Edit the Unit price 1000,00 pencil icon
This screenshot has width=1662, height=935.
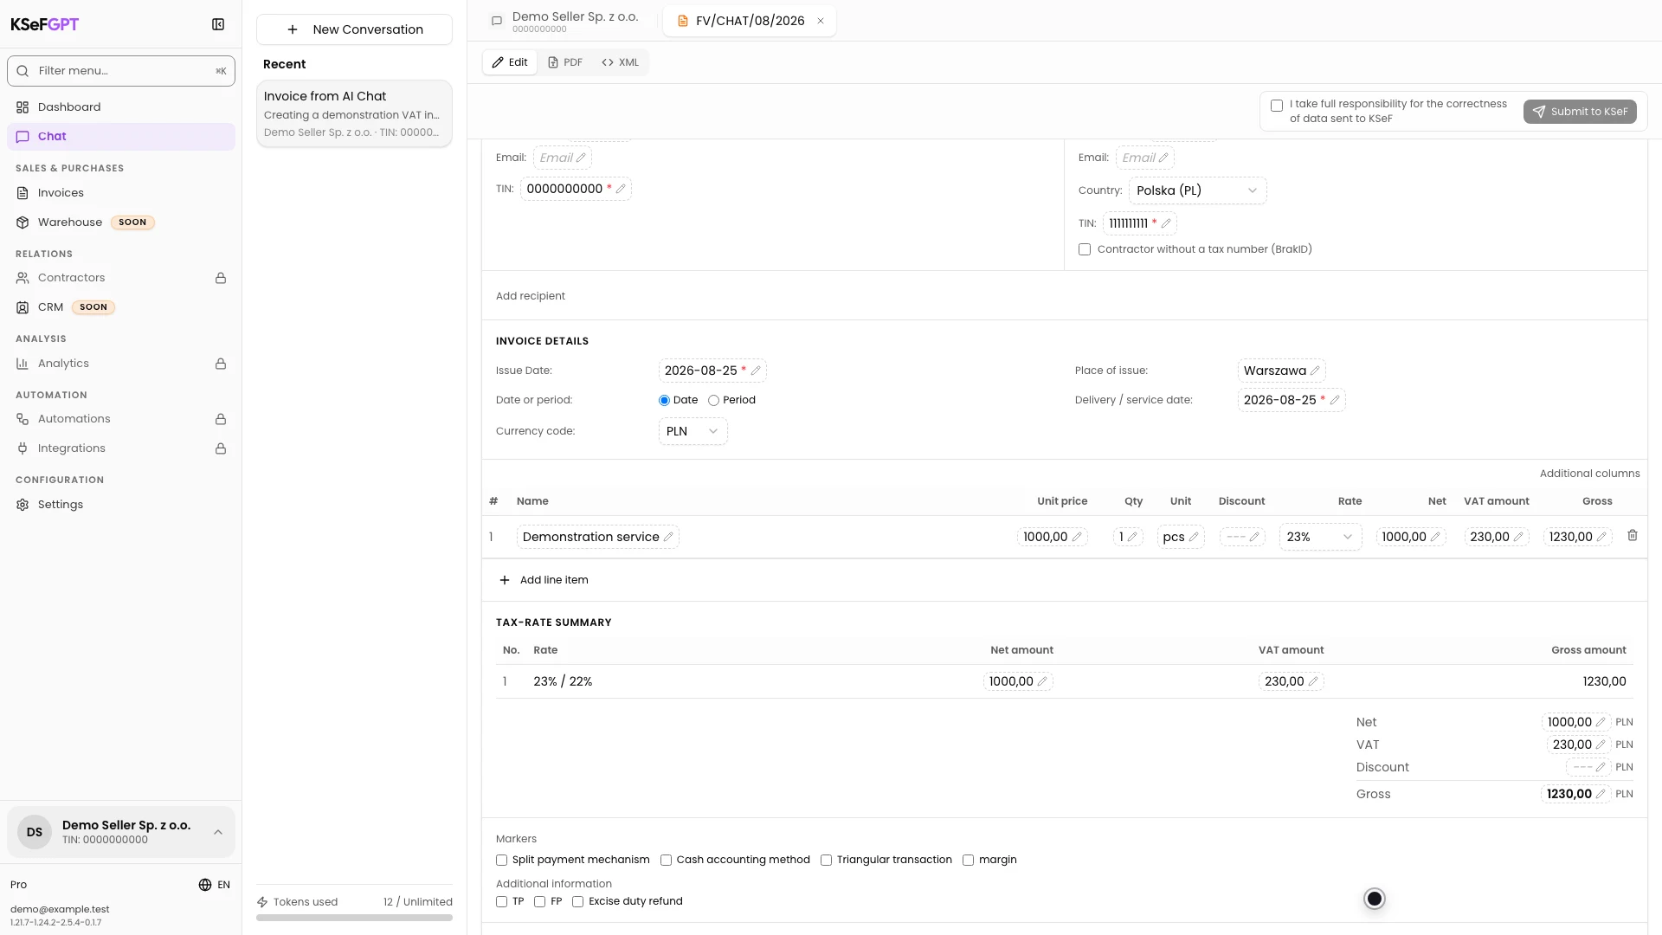(1077, 537)
